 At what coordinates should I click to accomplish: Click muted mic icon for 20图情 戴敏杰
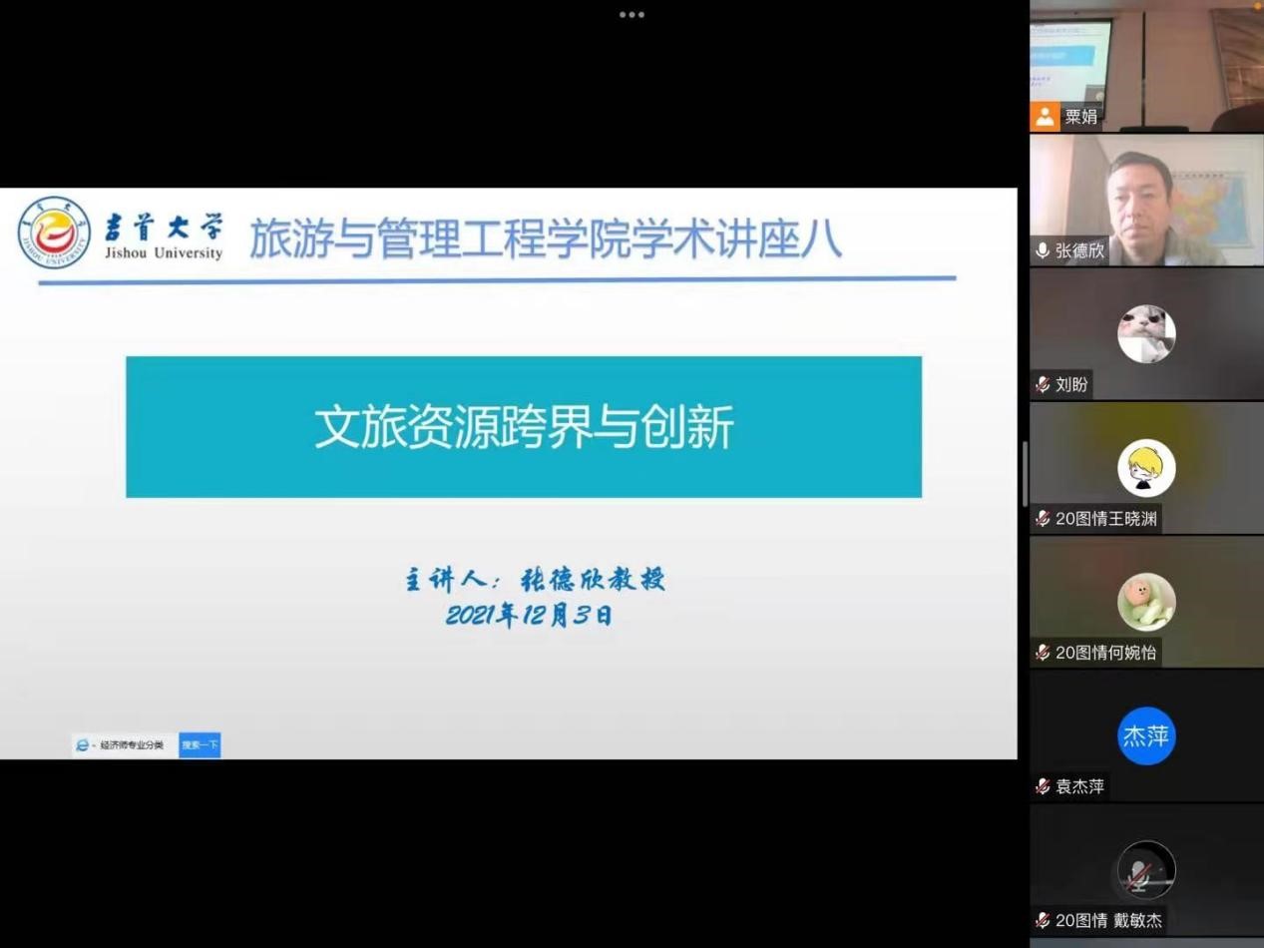coord(1043,921)
